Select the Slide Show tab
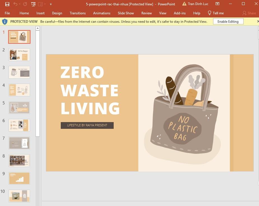 coord(126,13)
